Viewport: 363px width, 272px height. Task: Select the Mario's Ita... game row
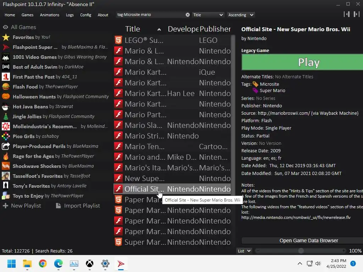click(x=173, y=168)
